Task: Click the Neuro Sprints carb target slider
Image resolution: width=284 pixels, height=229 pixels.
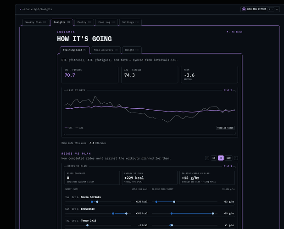Action: click(x=184, y=202)
